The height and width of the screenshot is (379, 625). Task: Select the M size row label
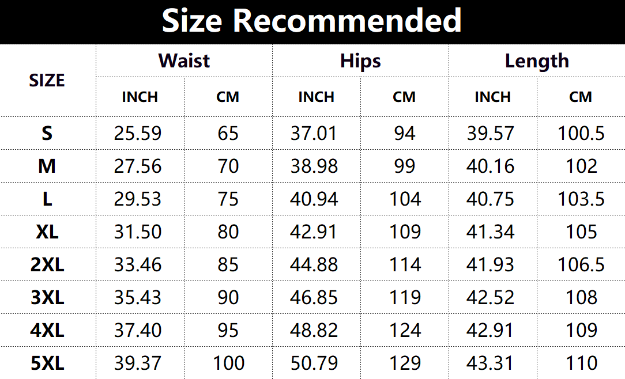tap(47, 166)
